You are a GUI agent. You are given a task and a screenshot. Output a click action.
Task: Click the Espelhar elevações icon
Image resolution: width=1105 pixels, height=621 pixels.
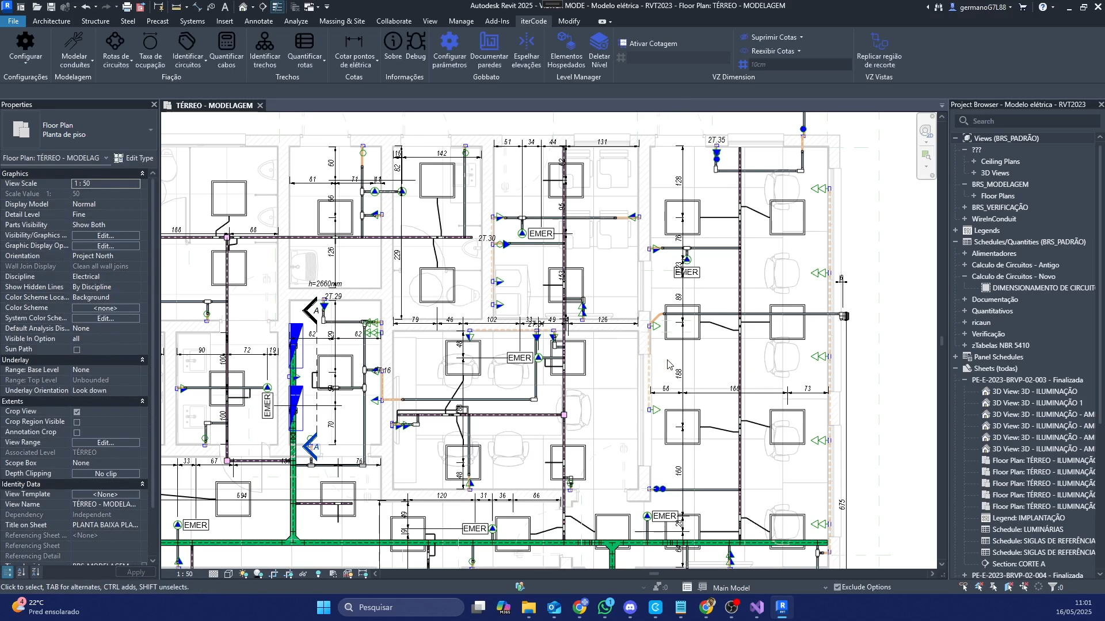(526, 42)
